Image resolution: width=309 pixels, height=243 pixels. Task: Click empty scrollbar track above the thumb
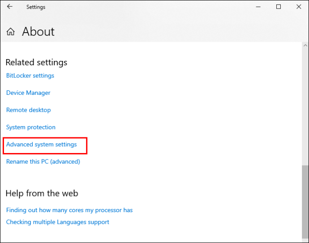point(305,107)
